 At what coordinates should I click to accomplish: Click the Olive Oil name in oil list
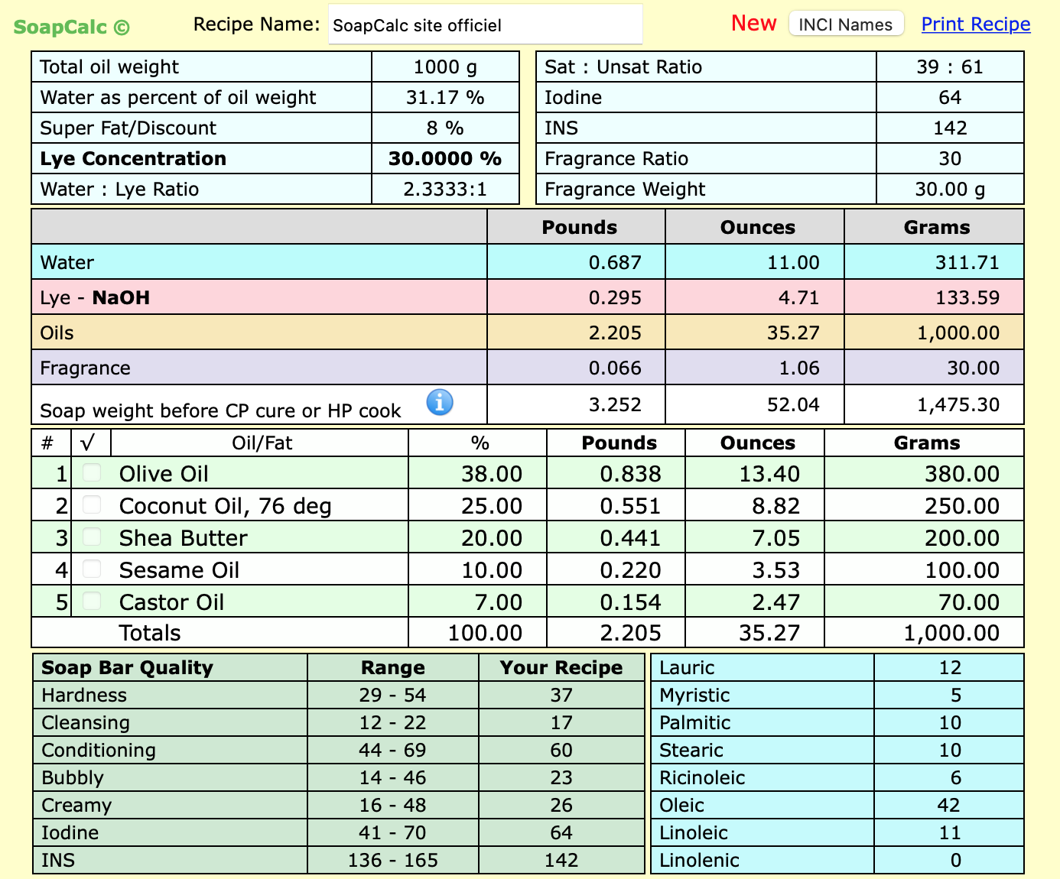point(164,474)
